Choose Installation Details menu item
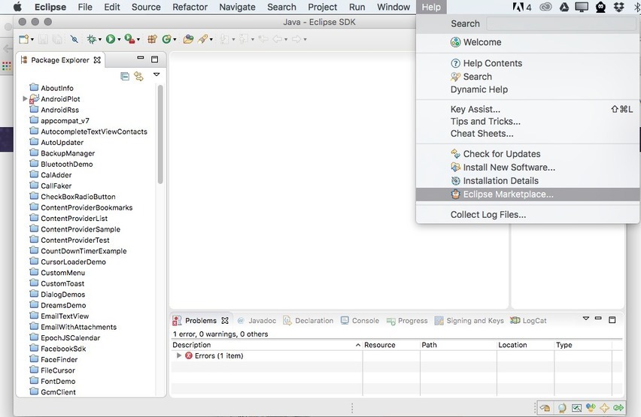Screen dimensions: 641x417 pyautogui.click(x=527, y=181)
